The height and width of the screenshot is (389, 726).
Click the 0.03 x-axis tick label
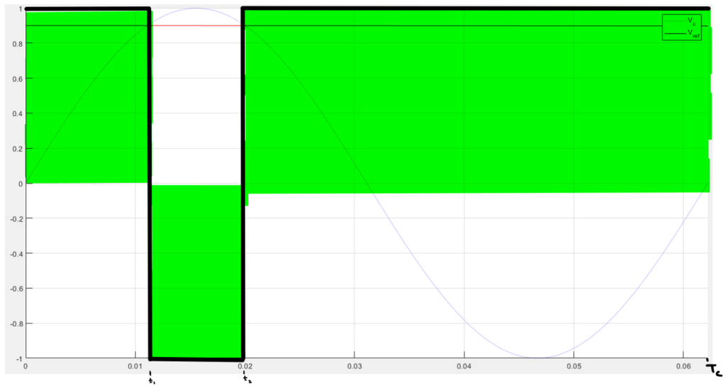tap(354, 368)
